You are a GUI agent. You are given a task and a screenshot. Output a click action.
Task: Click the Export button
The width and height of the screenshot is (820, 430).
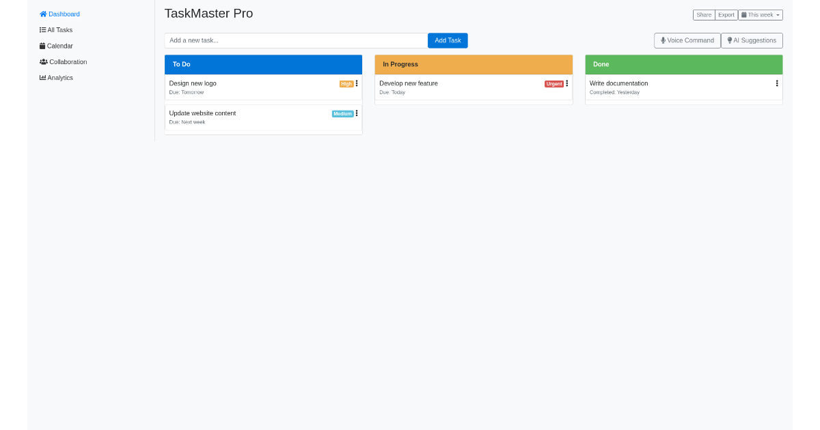(726, 14)
